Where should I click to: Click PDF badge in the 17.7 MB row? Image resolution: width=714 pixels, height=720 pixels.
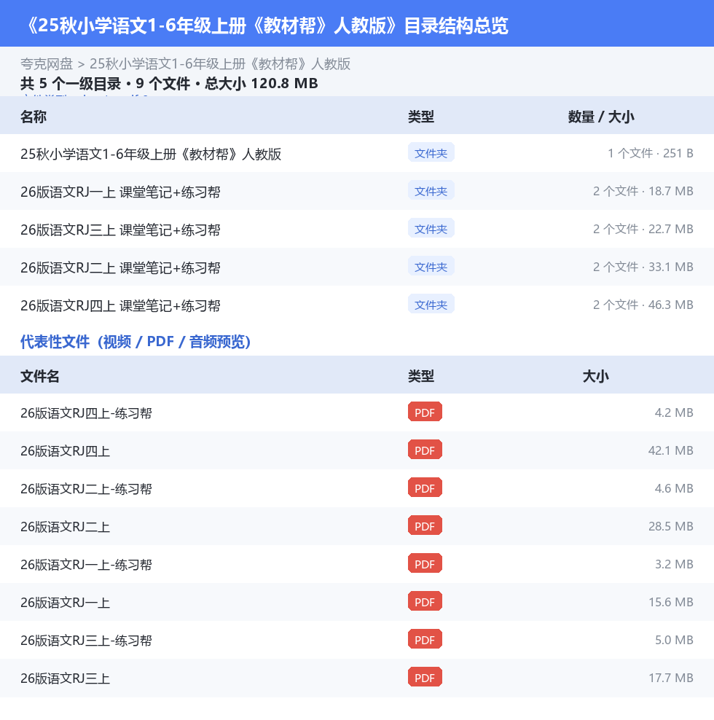(425, 677)
